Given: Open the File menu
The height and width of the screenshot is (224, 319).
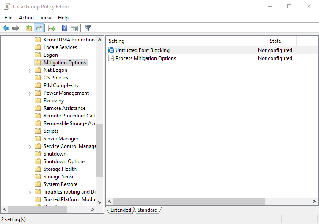Looking at the screenshot, I should pos(8,18).
